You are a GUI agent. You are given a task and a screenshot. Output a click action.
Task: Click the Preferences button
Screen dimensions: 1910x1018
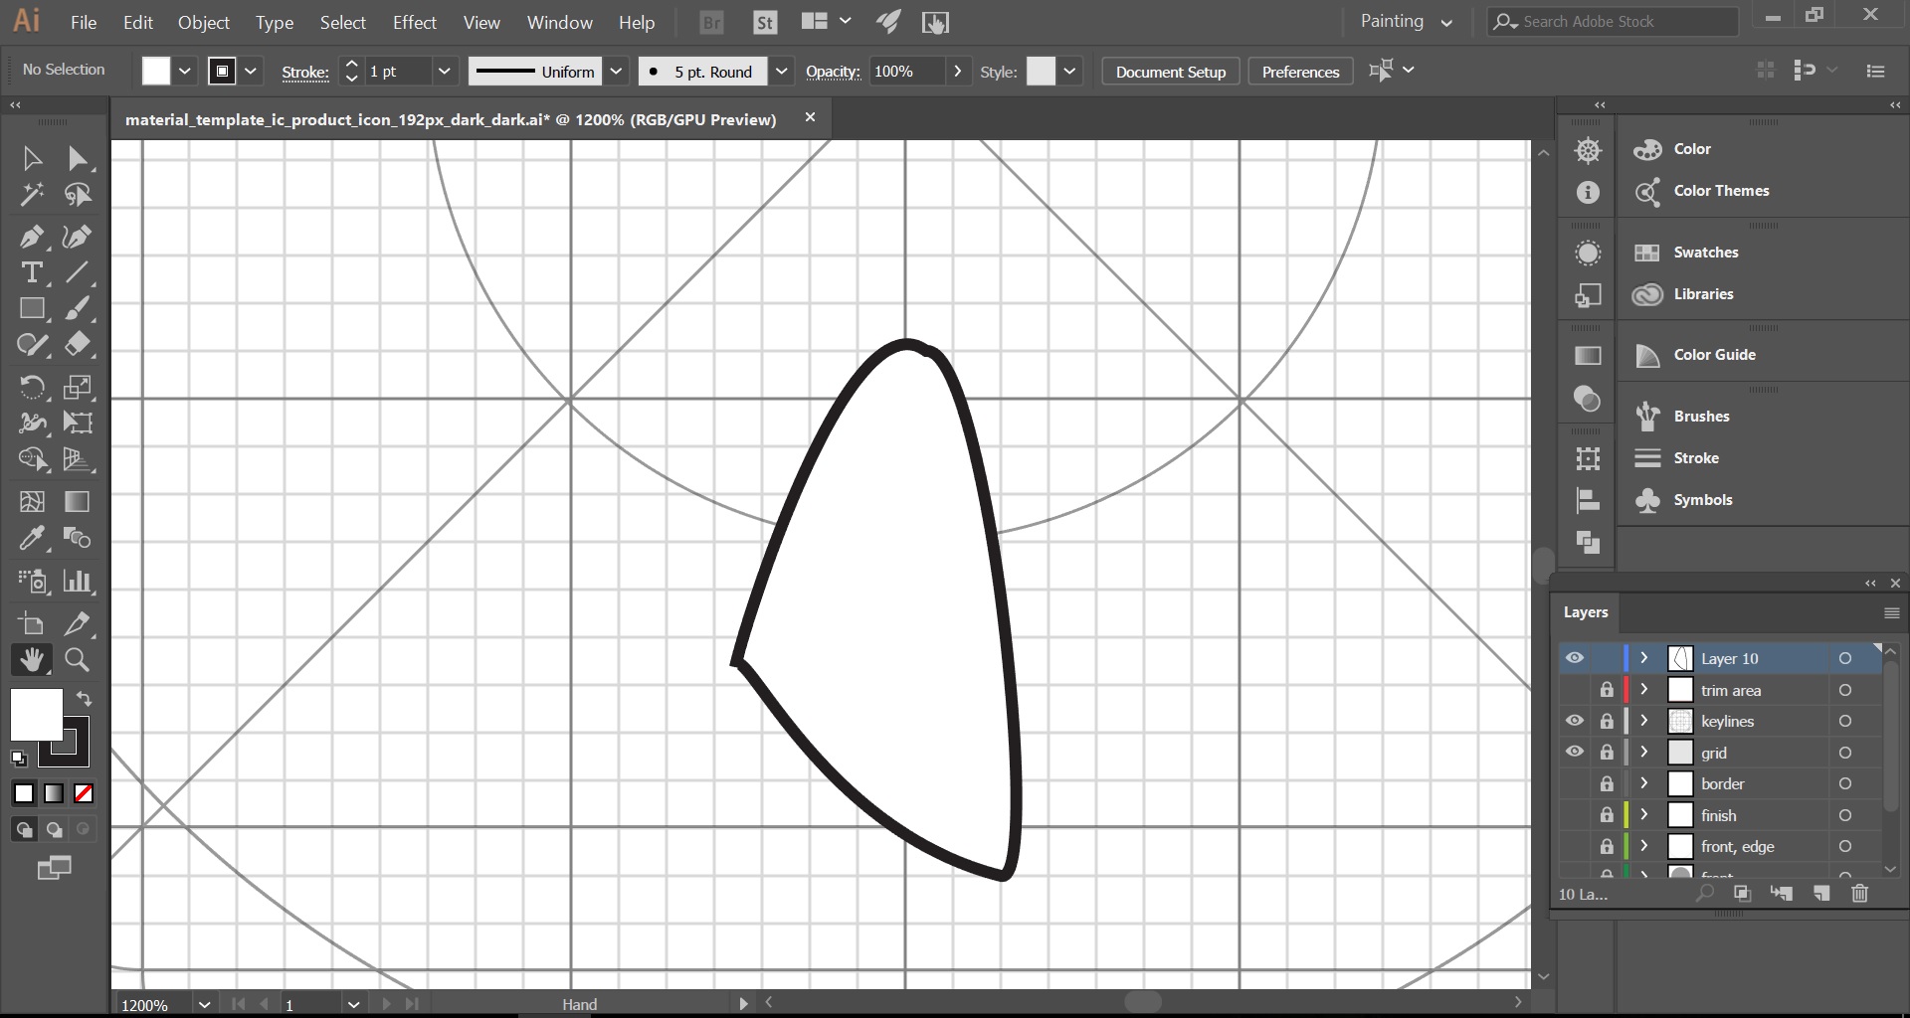pyautogui.click(x=1300, y=72)
